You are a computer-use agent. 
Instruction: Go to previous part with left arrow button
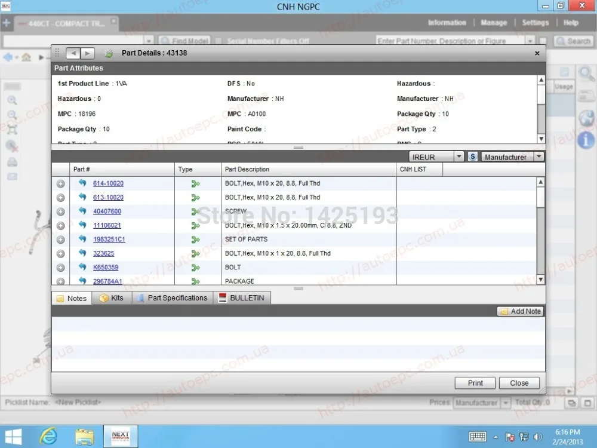click(73, 53)
